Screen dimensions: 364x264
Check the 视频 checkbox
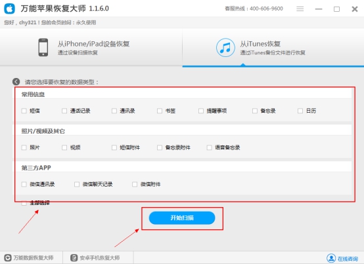click(x=64, y=147)
